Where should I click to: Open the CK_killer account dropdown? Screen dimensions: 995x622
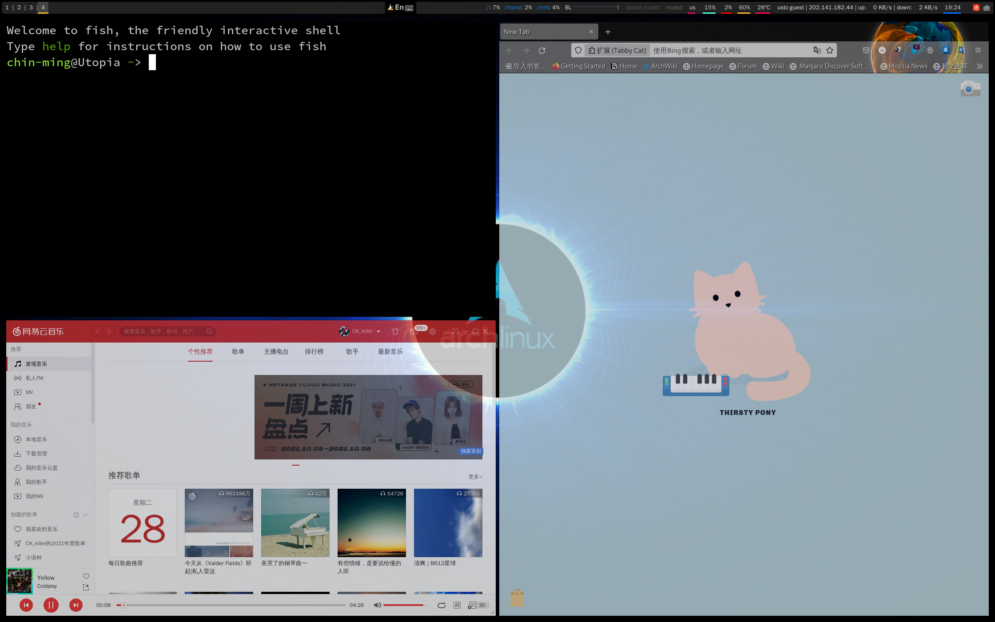pyautogui.click(x=360, y=331)
